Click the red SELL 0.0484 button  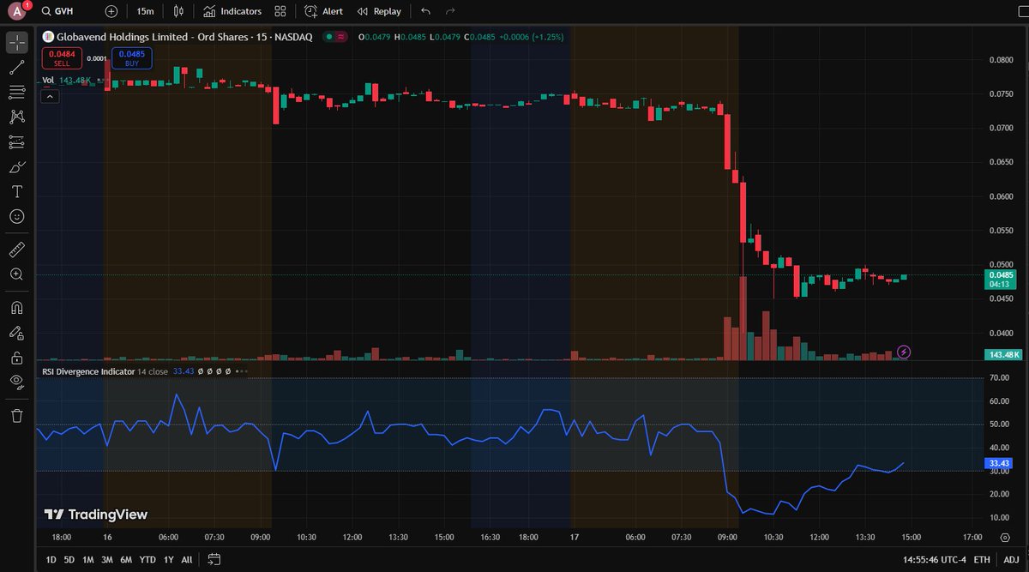[x=62, y=57]
